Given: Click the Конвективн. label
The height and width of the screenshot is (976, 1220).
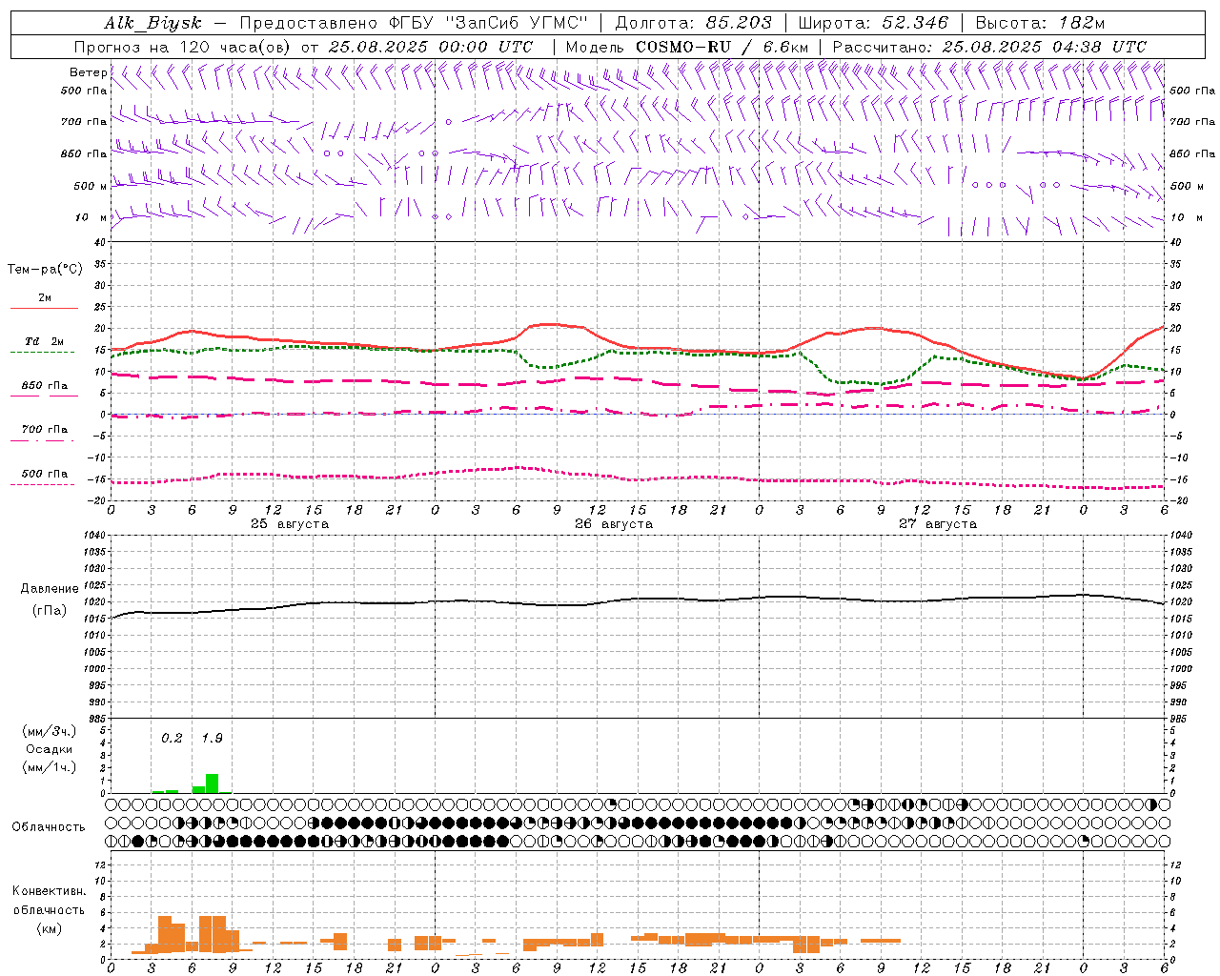Looking at the screenshot, I should point(49,891).
